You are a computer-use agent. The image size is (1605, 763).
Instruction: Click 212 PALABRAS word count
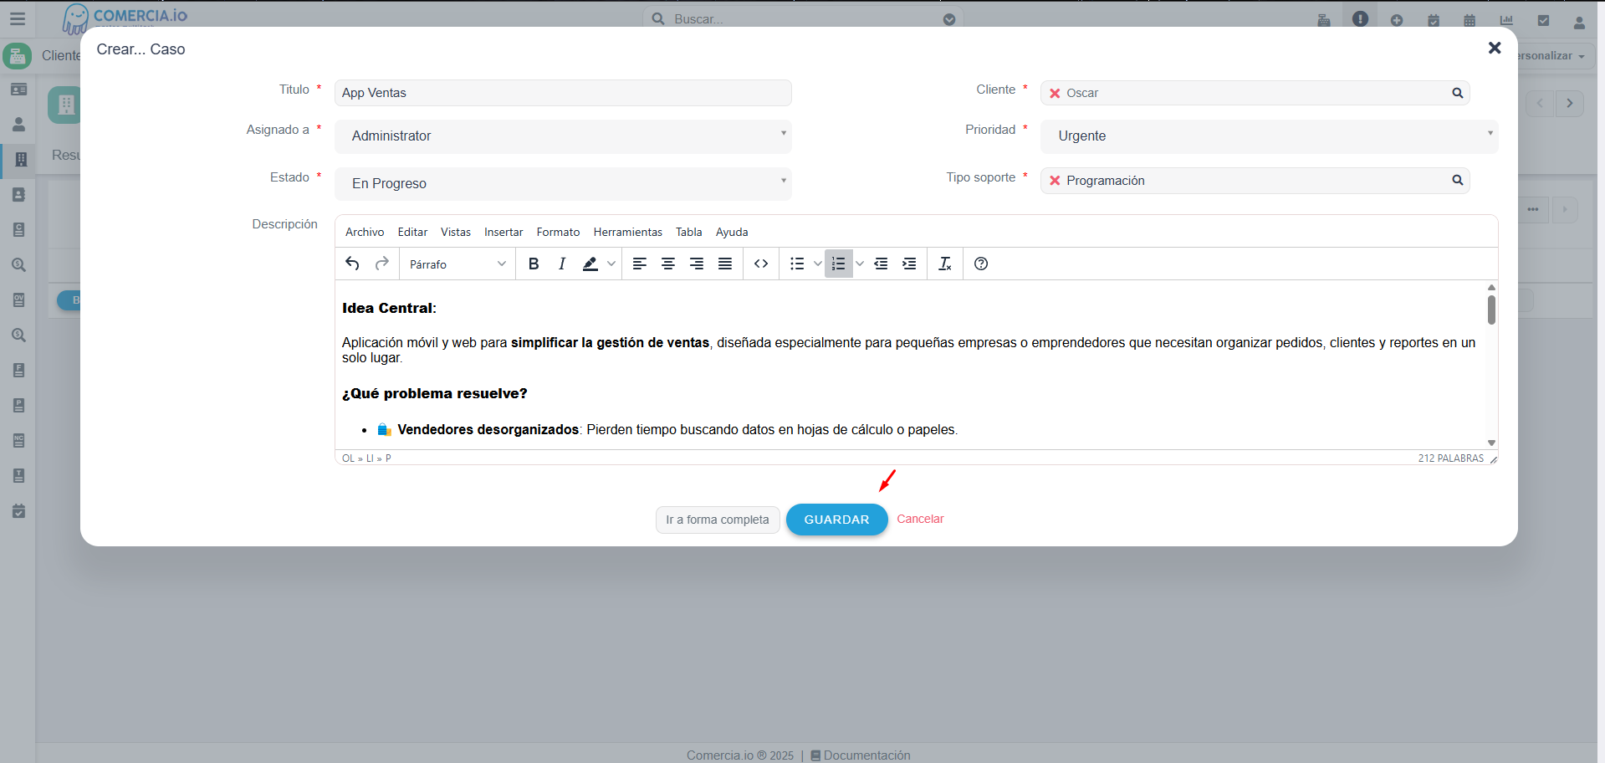(1450, 458)
